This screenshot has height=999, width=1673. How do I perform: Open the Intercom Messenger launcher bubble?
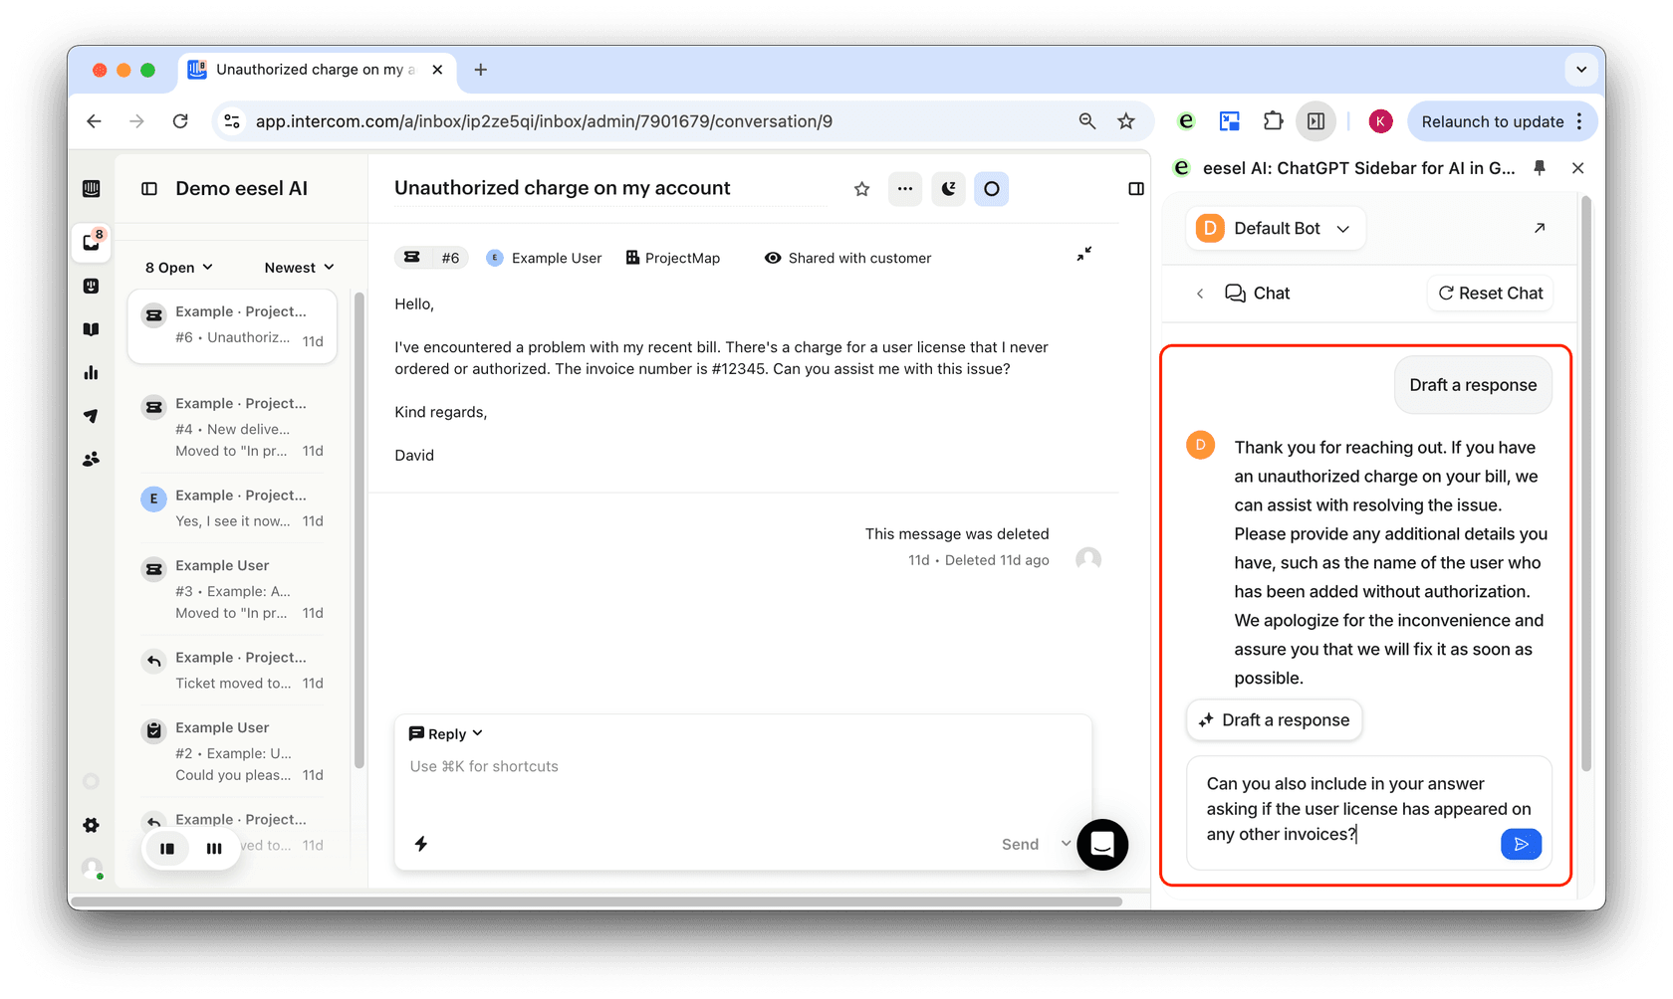click(1101, 845)
